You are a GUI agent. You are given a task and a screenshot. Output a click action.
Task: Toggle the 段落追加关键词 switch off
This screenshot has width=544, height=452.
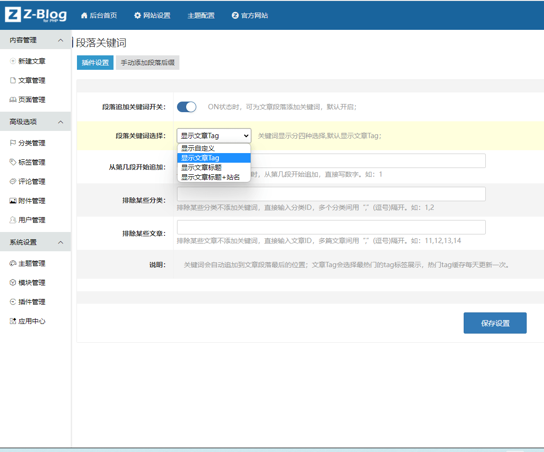pos(187,107)
